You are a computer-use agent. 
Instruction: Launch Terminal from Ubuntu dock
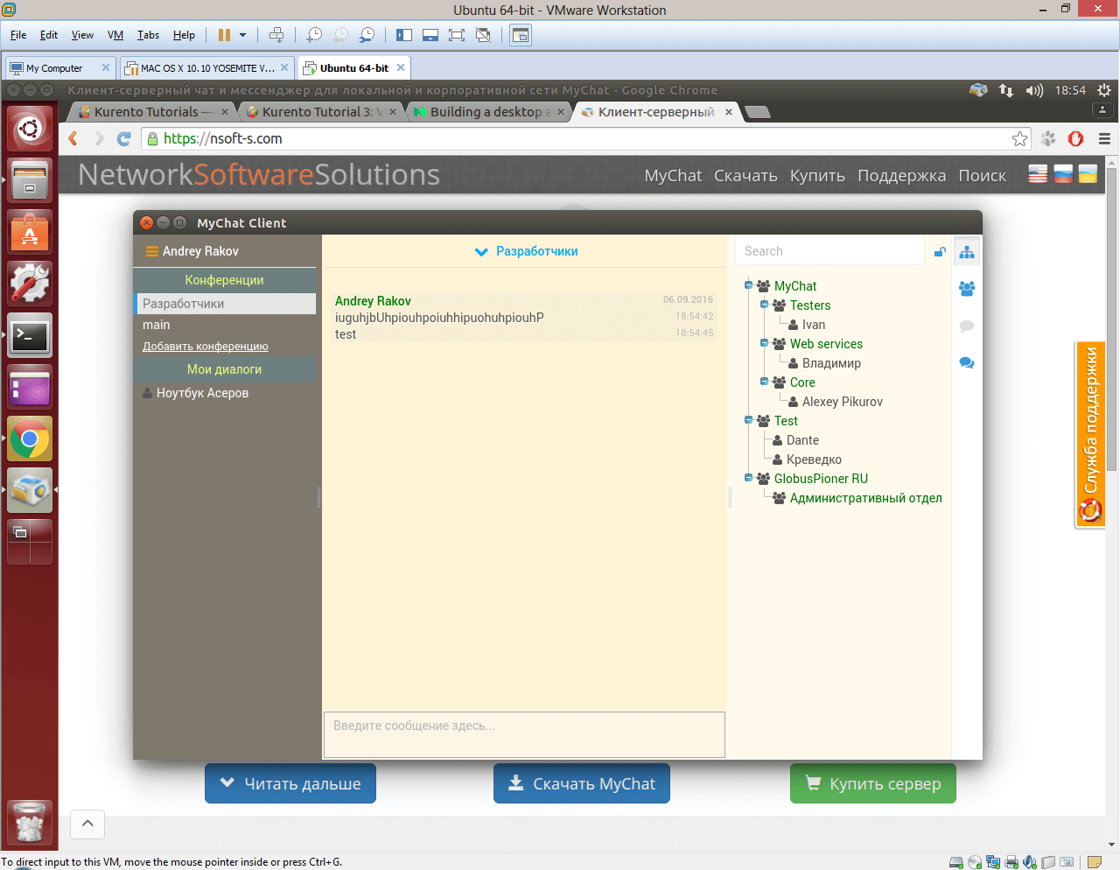coord(30,335)
